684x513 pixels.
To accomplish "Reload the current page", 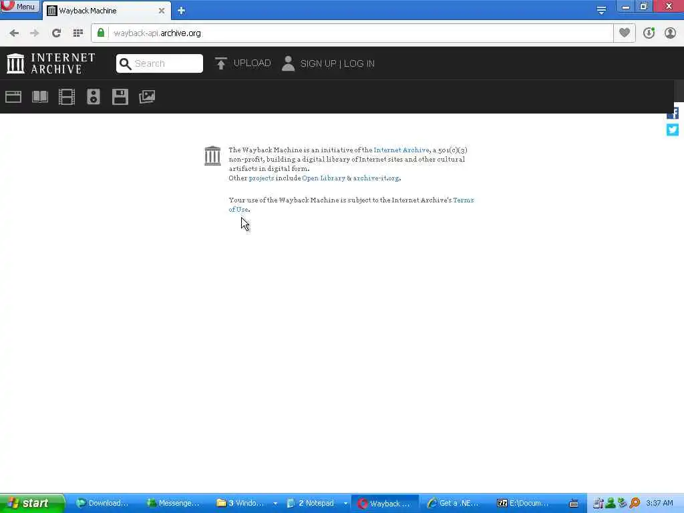I will pos(56,33).
